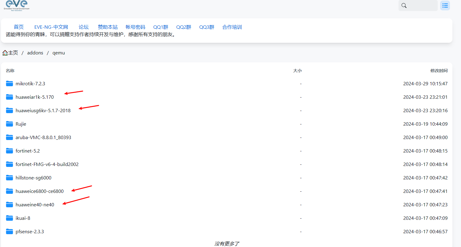This screenshot has width=461, height=247.
Task: Click the EVE logo at top left
Action: coord(17,5)
